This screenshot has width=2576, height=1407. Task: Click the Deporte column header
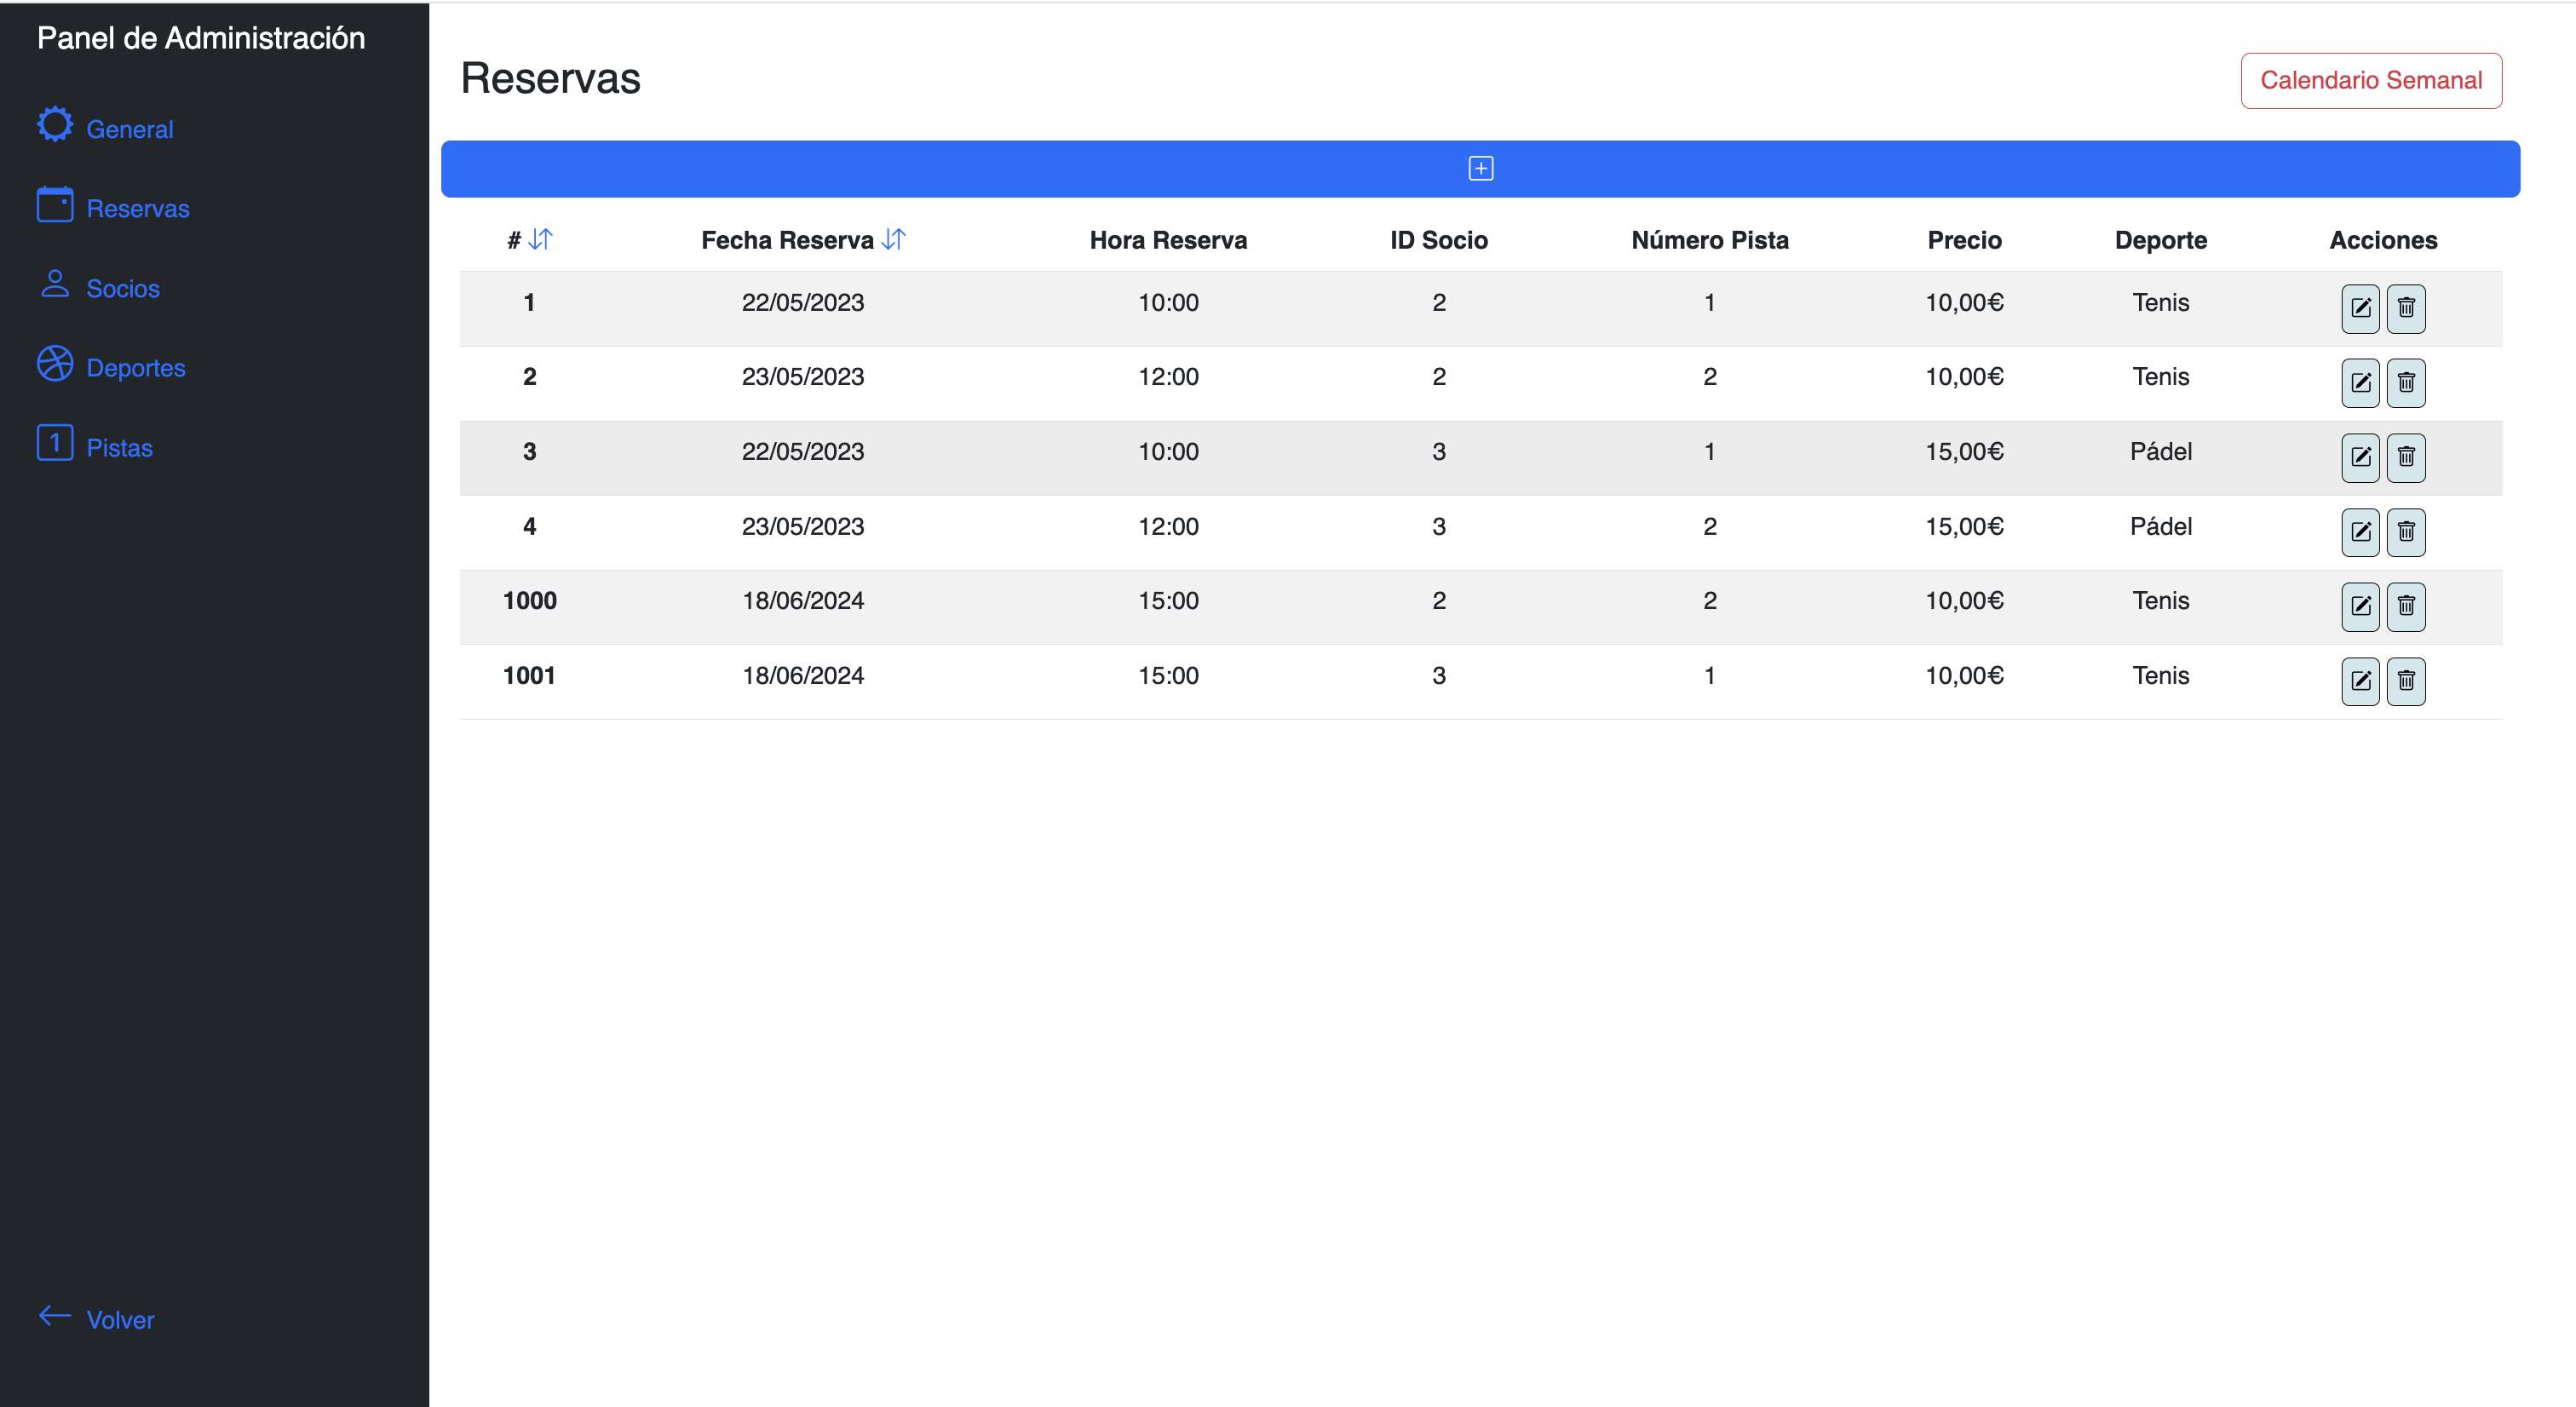pos(2160,240)
